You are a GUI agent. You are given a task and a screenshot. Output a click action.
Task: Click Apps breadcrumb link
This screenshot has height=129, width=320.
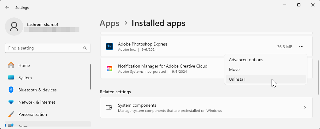point(109,23)
